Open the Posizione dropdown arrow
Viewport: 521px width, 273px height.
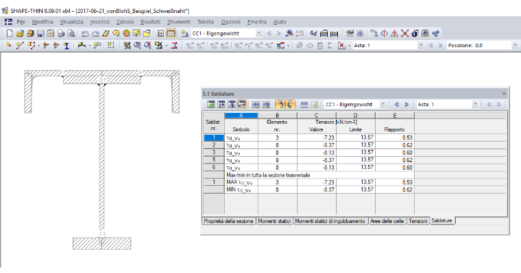point(515,45)
